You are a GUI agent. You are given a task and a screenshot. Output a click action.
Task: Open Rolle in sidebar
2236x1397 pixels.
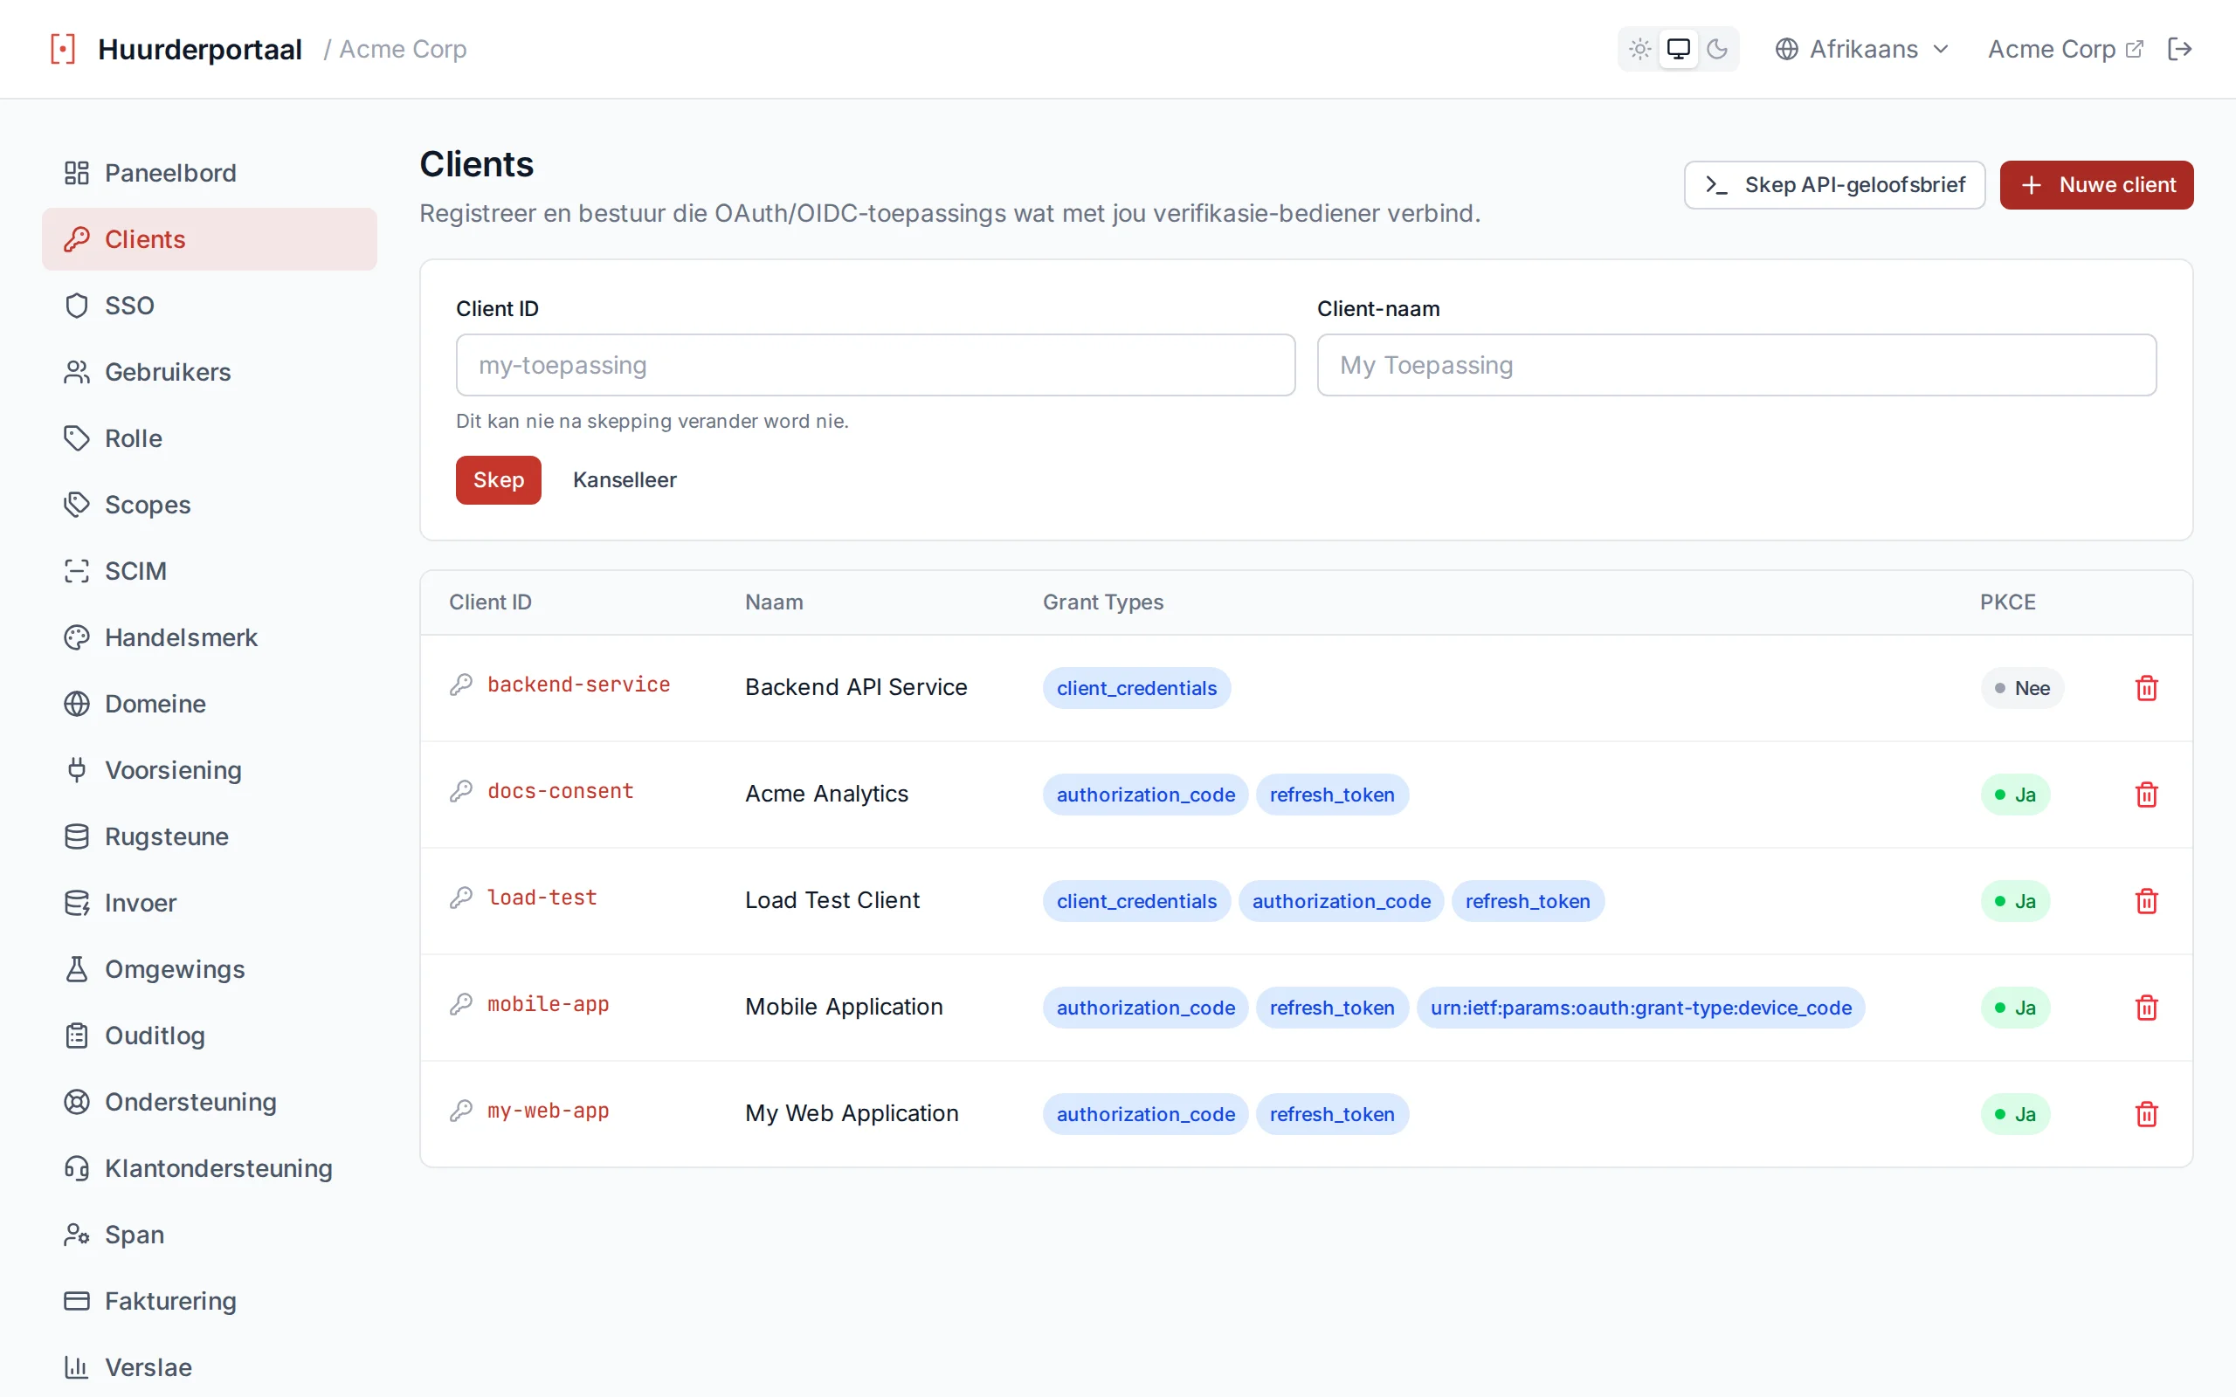210,438
